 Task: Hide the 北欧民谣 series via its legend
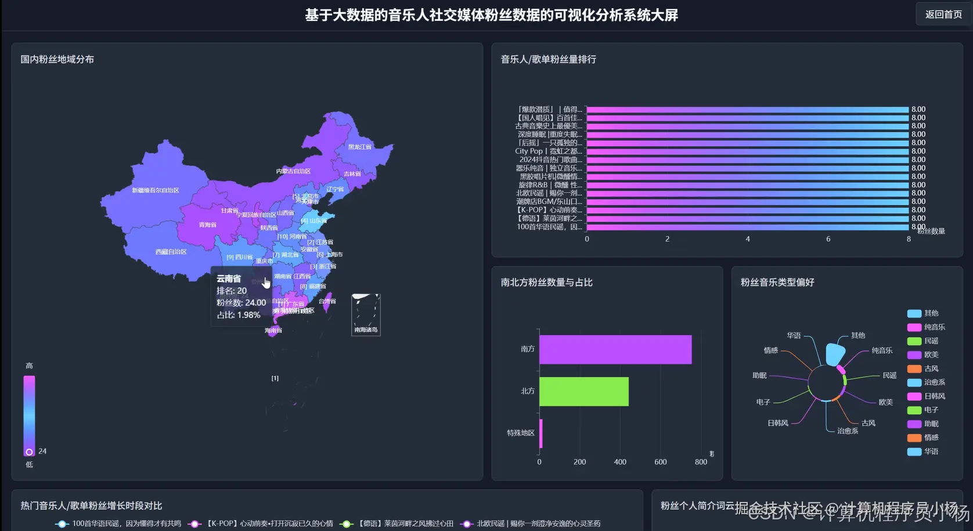(466, 523)
